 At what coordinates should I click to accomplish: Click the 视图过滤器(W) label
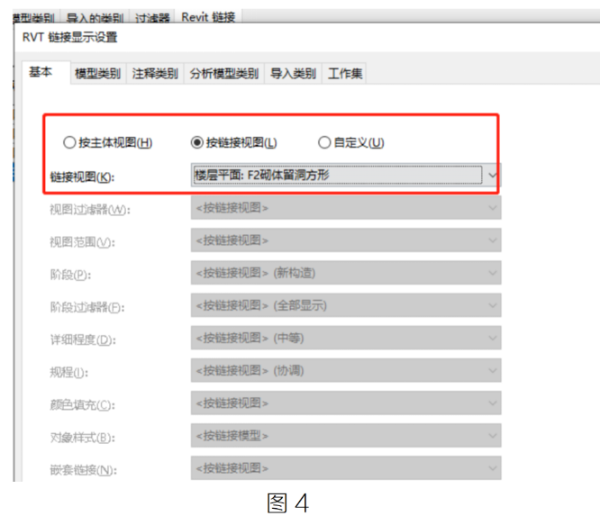click(90, 210)
